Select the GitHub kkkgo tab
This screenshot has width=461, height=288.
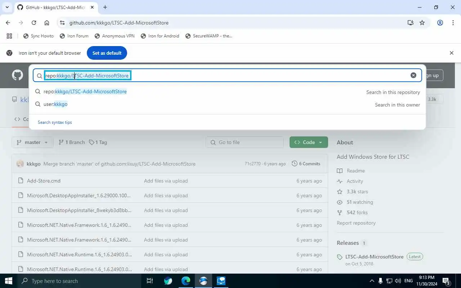(56, 7)
